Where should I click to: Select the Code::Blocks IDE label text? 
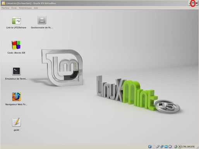pyautogui.click(x=16, y=53)
